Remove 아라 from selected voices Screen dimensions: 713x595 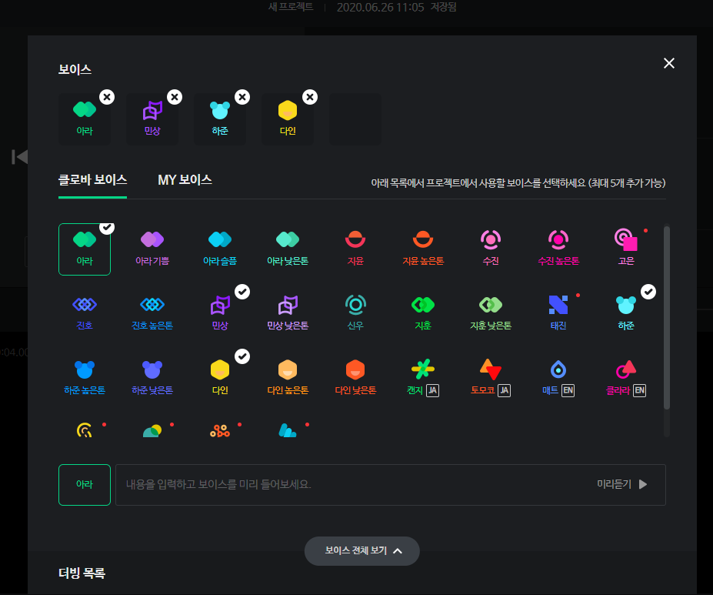(x=107, y=97)
